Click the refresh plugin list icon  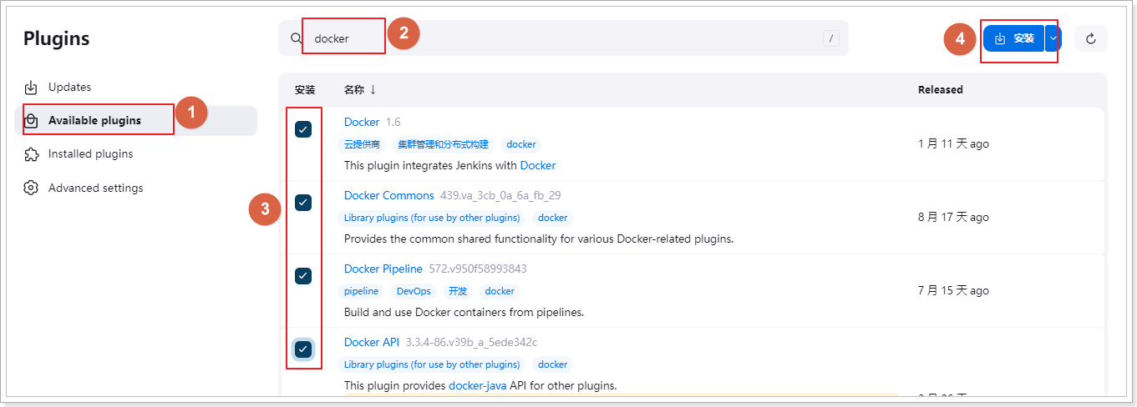point(1091,38)
